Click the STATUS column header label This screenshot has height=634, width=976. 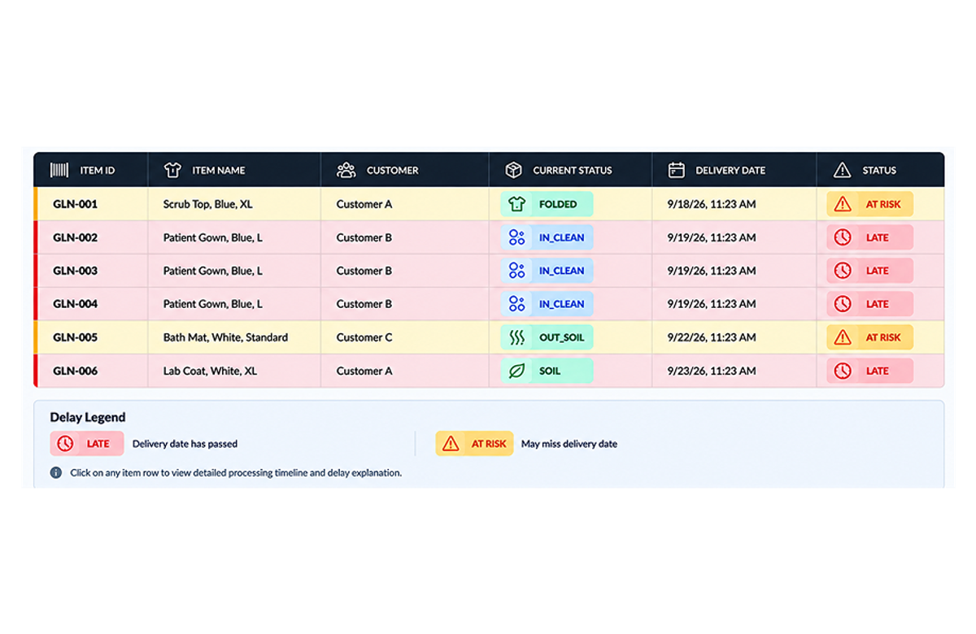(879, 171)
